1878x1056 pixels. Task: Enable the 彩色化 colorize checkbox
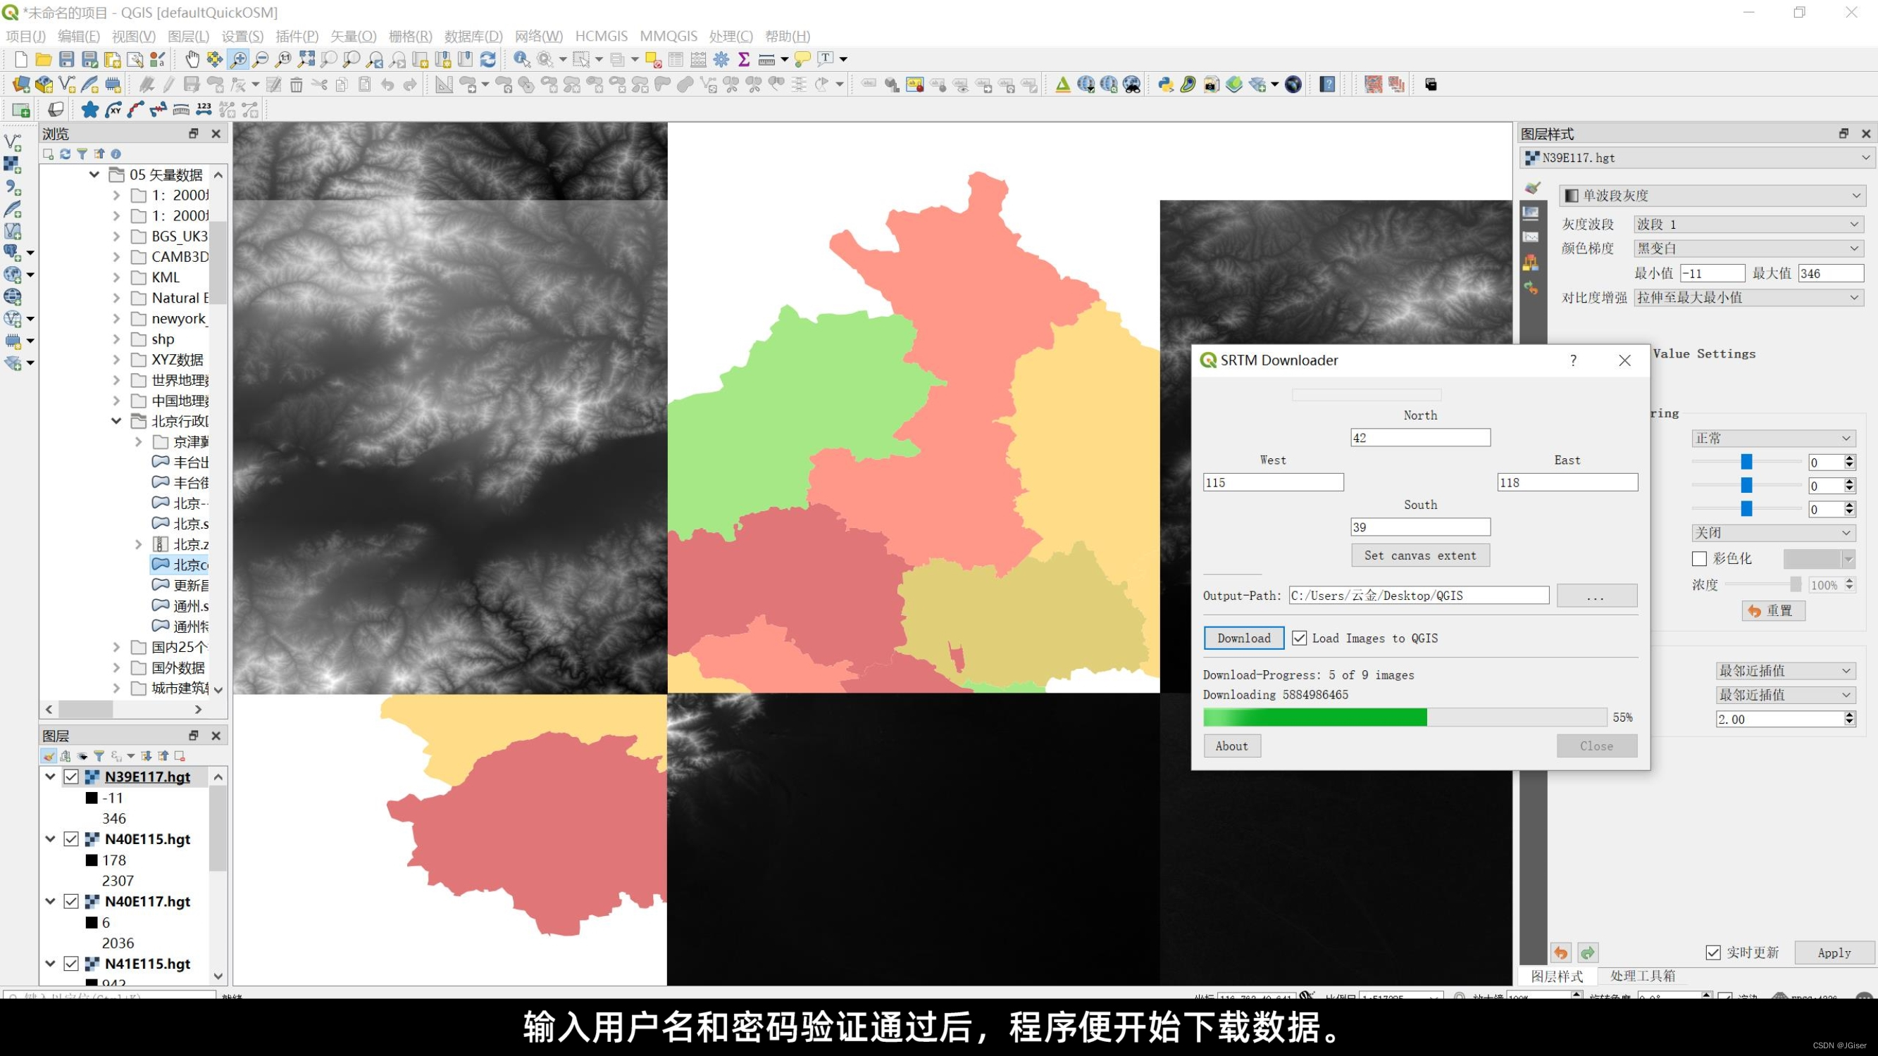click(x=1699, y=559)
